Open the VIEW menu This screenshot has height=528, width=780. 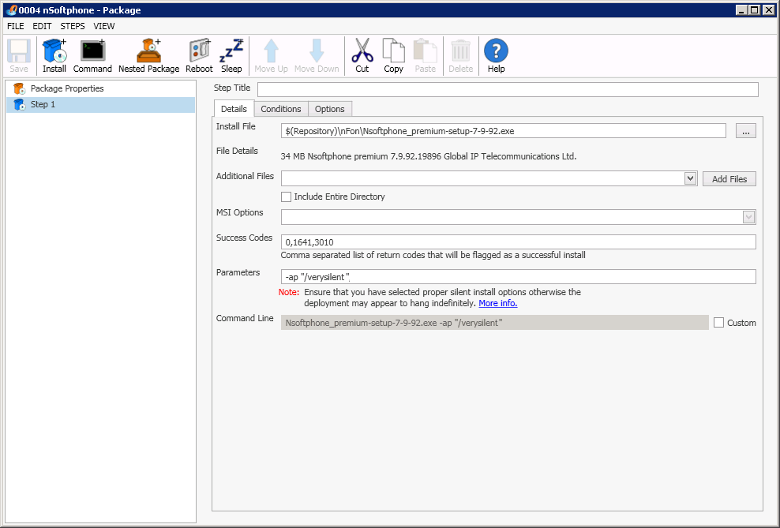(104, 26)
